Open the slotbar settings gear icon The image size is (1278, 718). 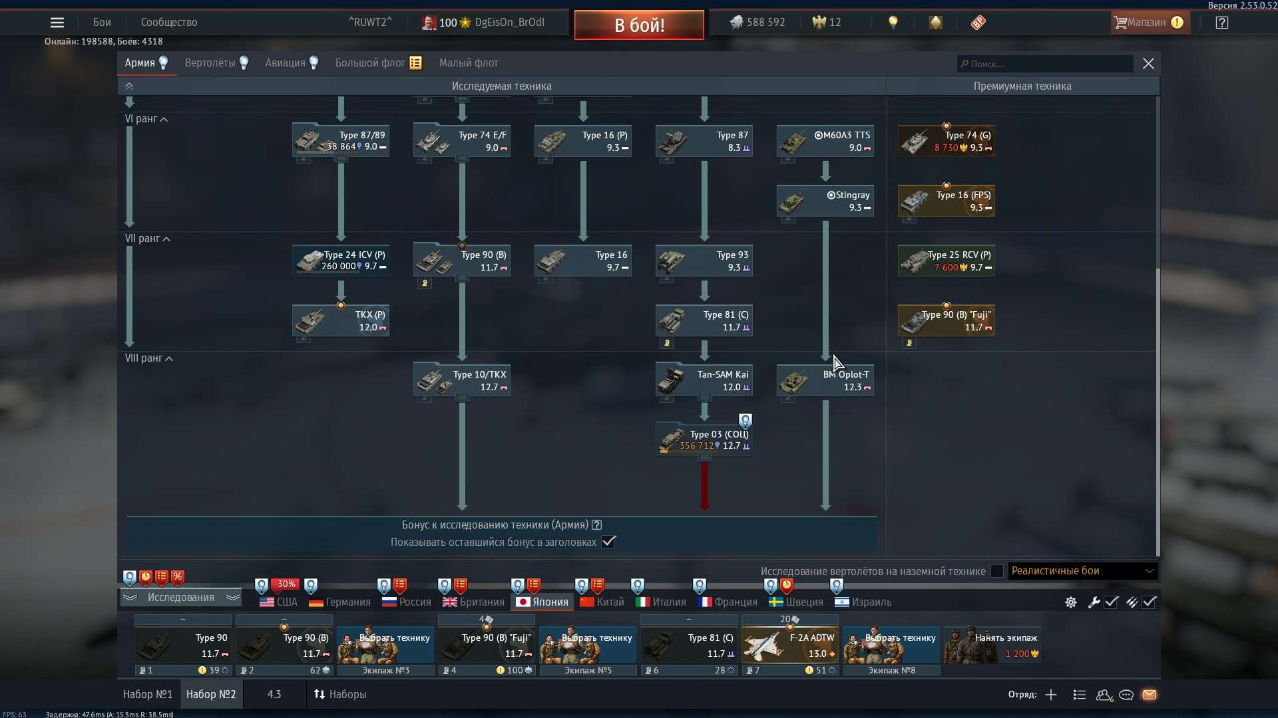pos(1070,602)
